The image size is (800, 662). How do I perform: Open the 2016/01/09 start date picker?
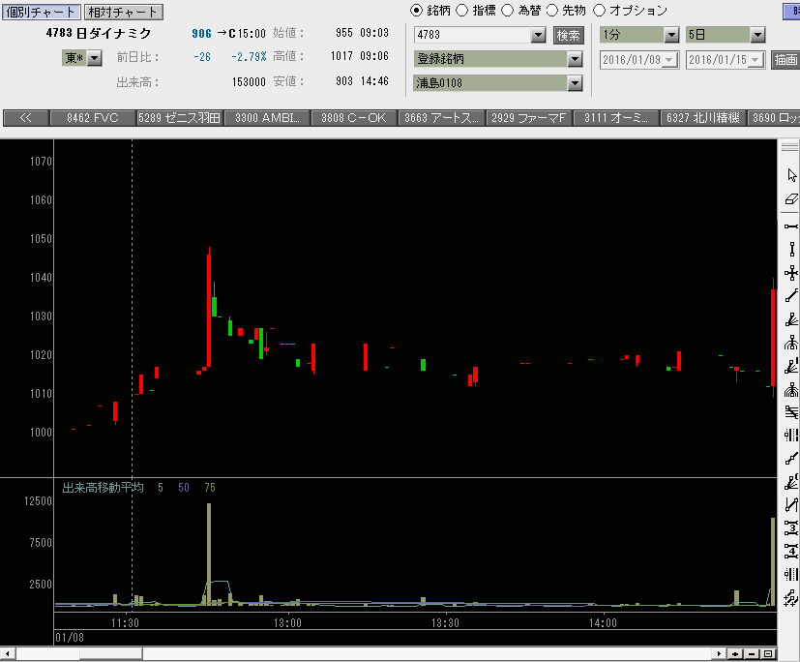click(x=670, y=60)
